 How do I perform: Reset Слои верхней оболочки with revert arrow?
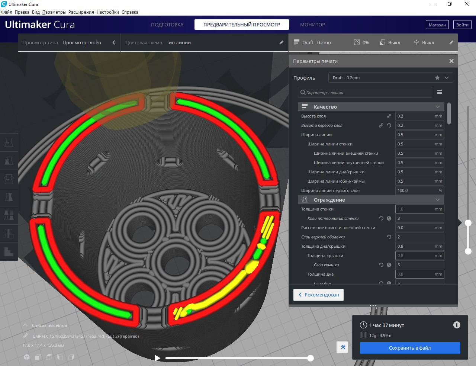pyautogui.click(x=389, y=237)
